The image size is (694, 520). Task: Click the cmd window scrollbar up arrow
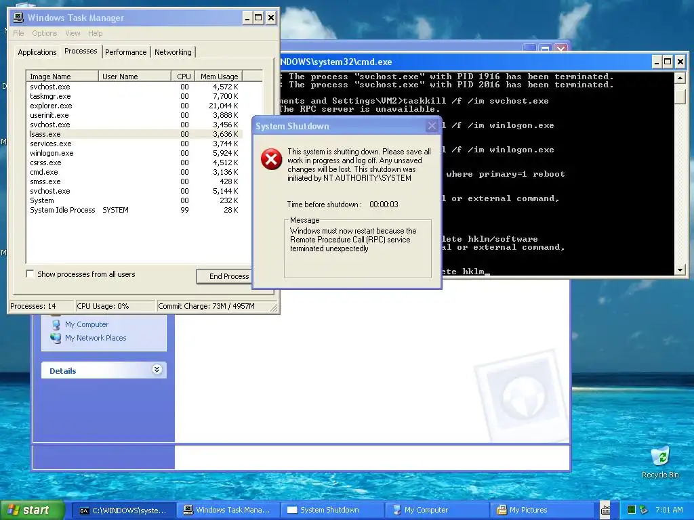(680, 79)
